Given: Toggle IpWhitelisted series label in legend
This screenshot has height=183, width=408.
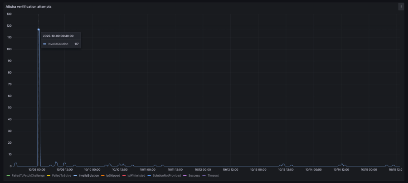Looking at the screenshot, I should (x=136, y=175).
